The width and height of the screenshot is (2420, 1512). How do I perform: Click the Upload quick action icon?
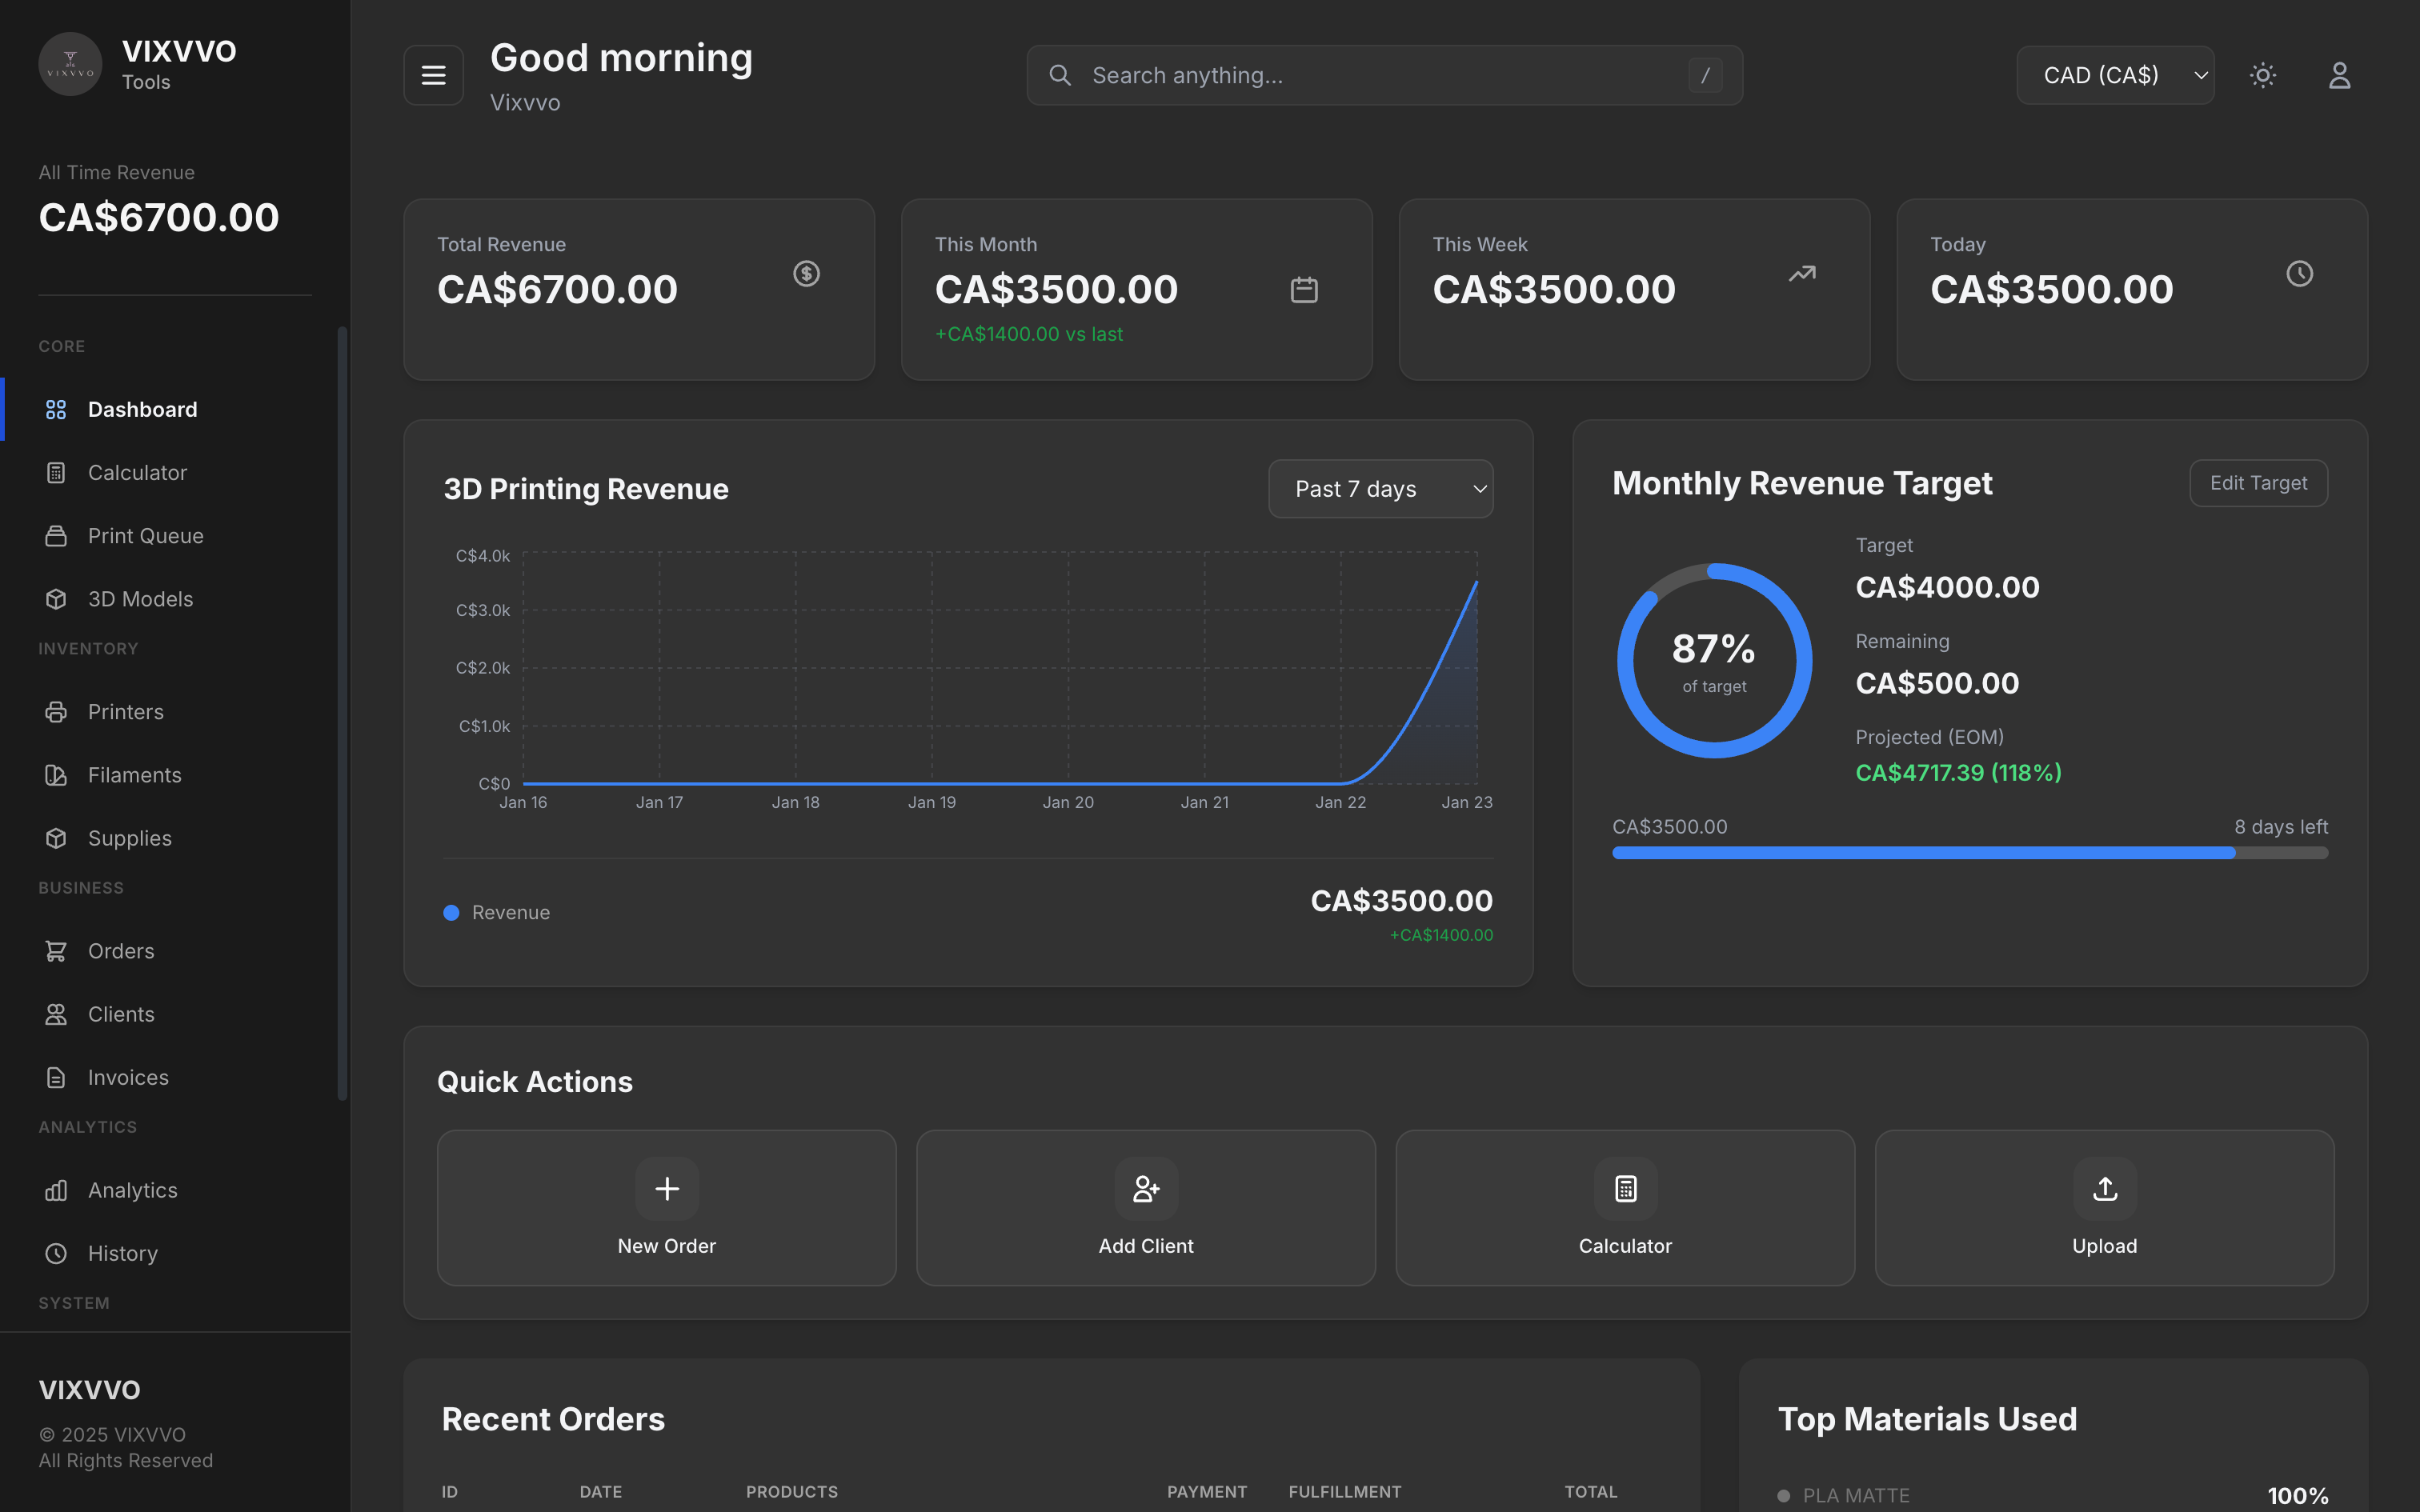point(2103,1189)
